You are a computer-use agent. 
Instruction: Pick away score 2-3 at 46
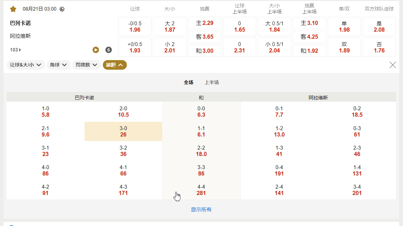(x=357, y=151)
